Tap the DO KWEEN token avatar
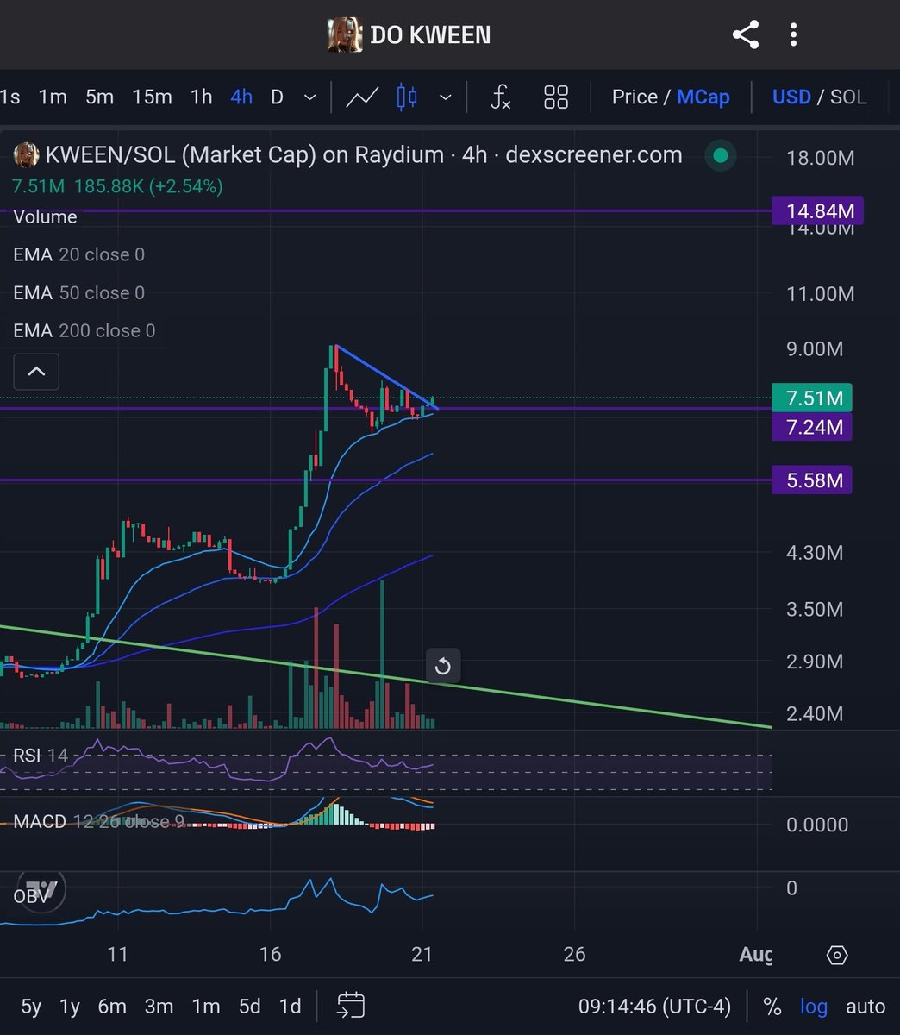This screenshot has width=900, height=1035. 344,35
